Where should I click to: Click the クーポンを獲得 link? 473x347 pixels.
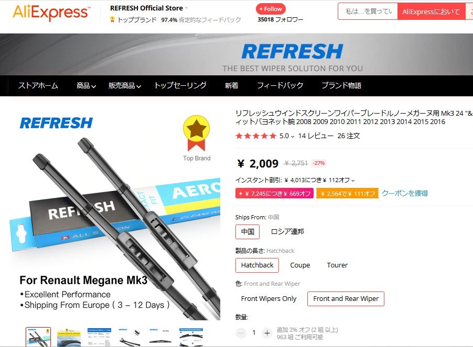[404, 193]
